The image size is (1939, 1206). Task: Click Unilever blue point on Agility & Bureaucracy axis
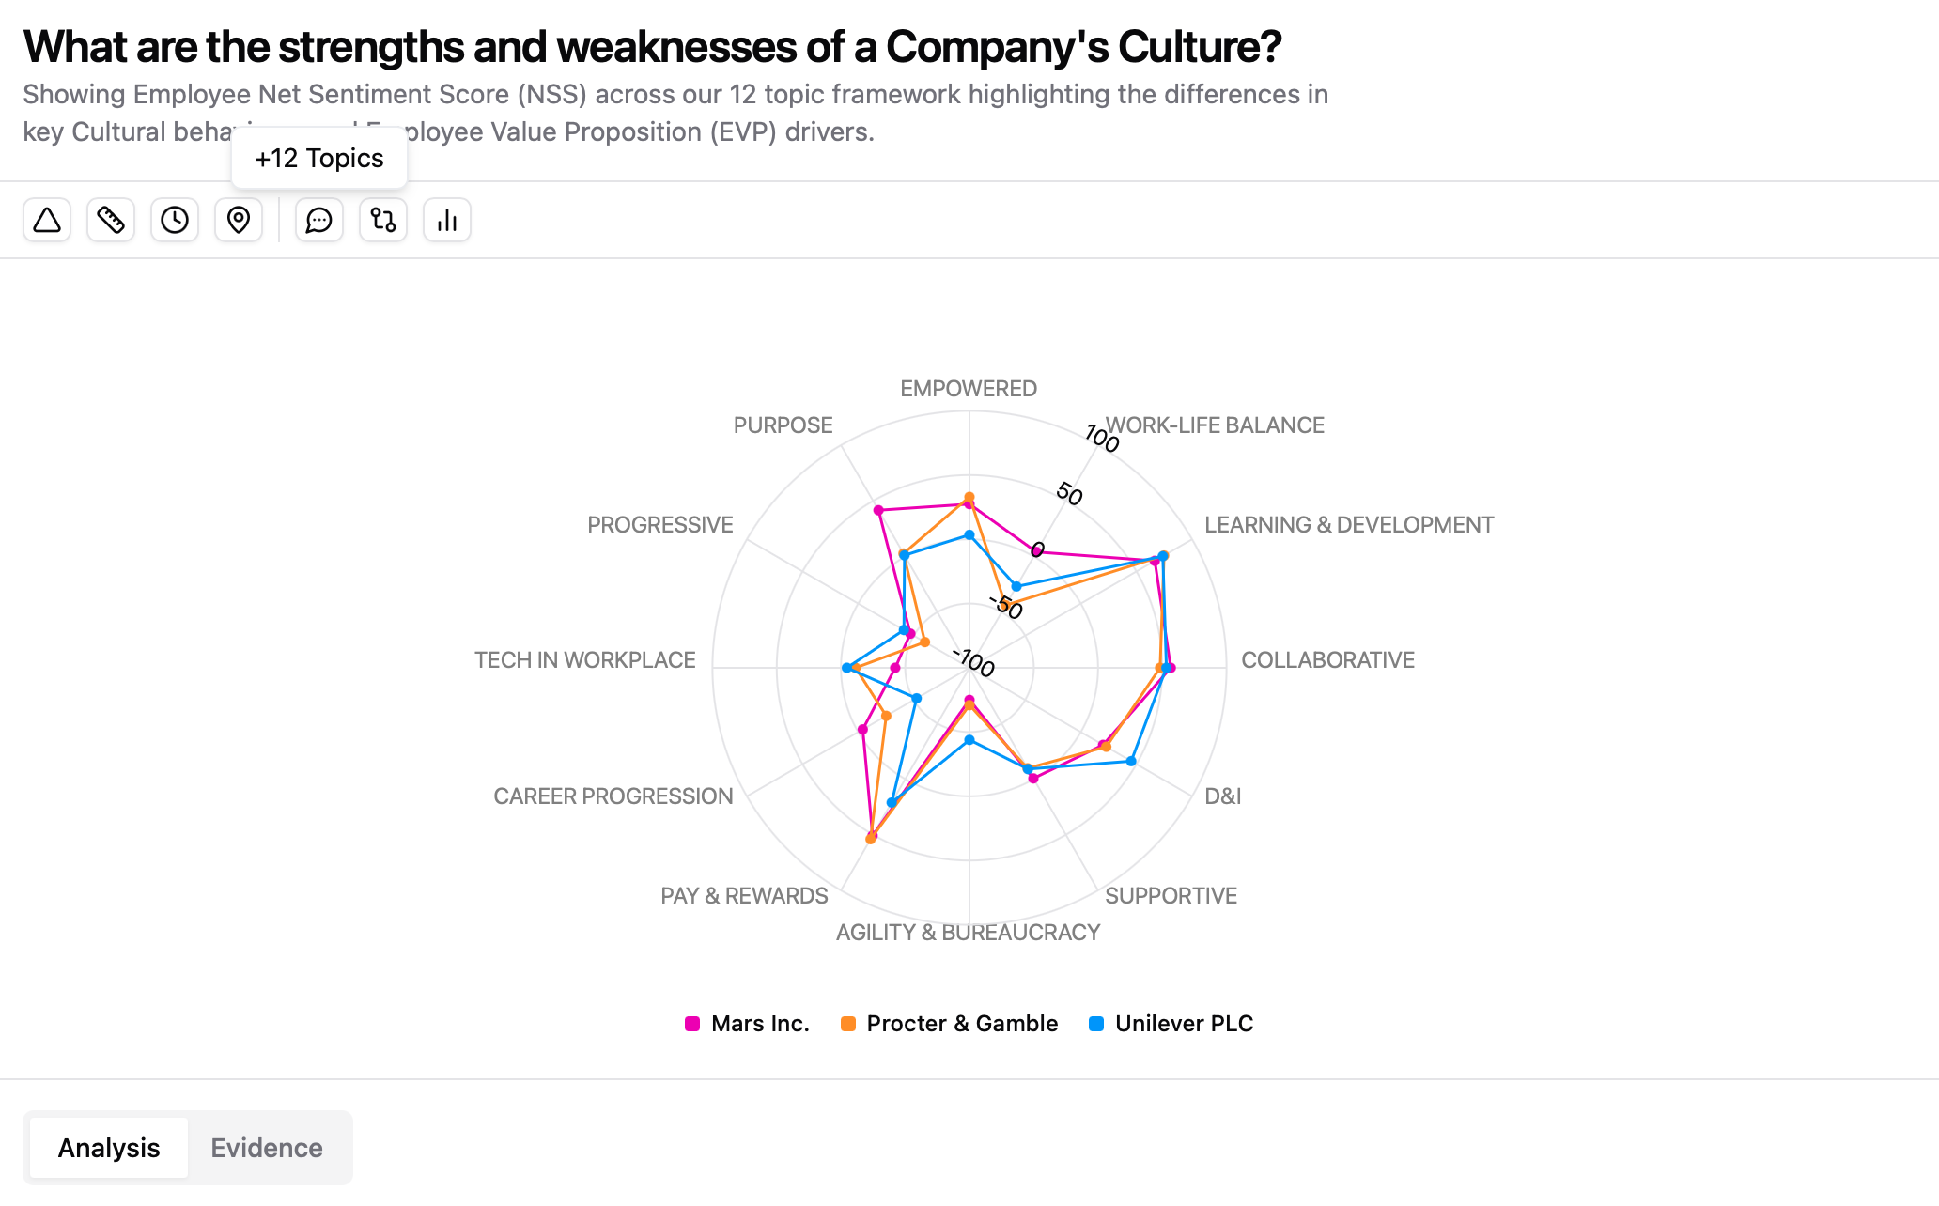pyautogui.click(x=969, y=740)
